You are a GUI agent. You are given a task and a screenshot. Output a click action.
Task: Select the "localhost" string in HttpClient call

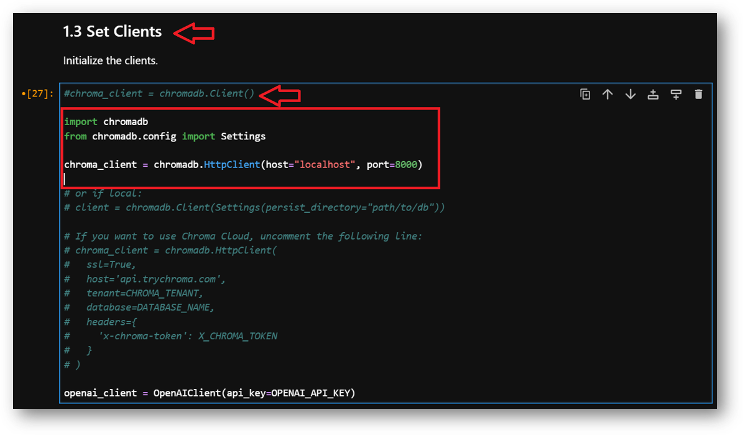[x=326, y=164]
